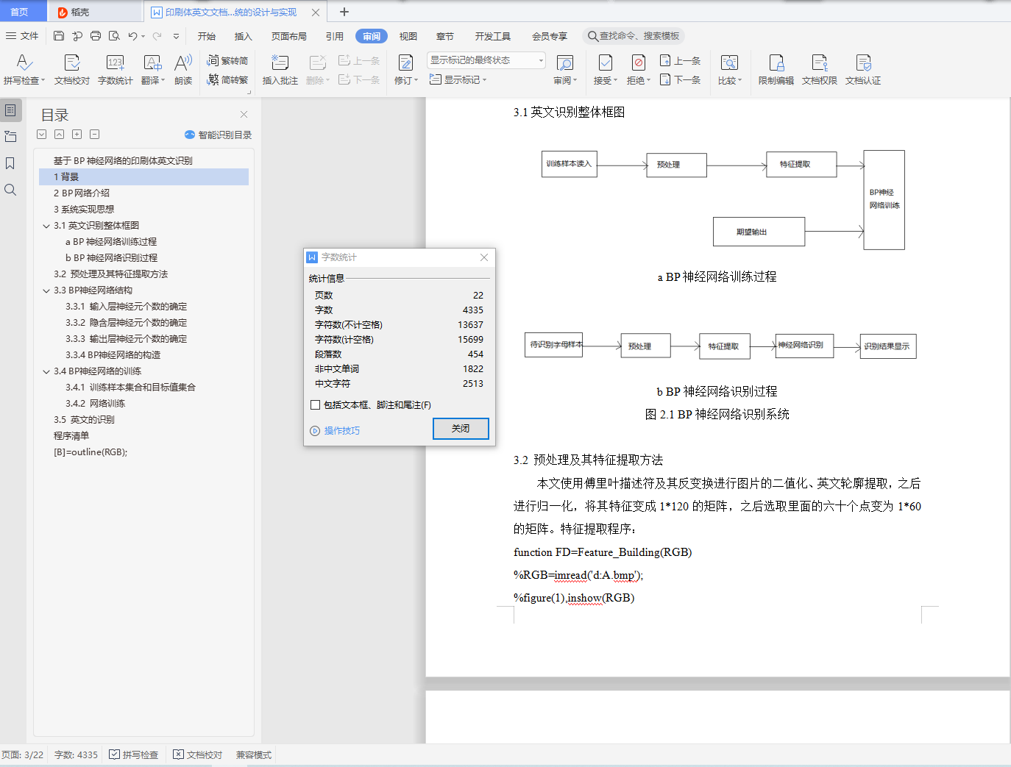Click 兼容模式 in the status bar
1011x767 pixels.
coord(254,754)
